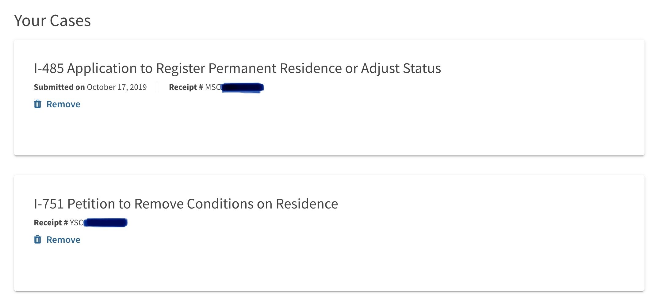The height and width of the screenshot is (306, 666).
Task: Click the words Adjust Status in I-485 title
Action: (401, 68)
